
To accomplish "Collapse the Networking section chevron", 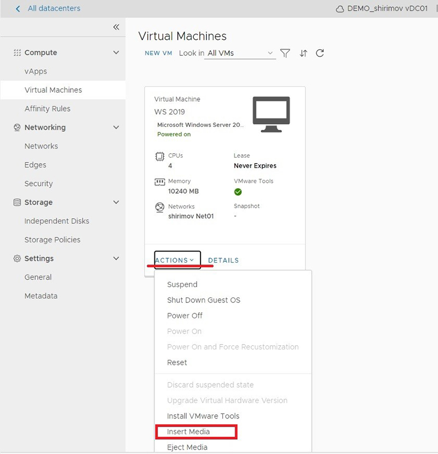I will [x=116, y=127].
